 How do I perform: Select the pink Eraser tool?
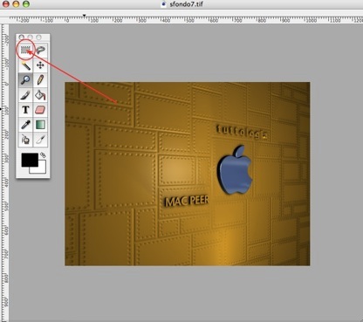click(x=40, y=110)
